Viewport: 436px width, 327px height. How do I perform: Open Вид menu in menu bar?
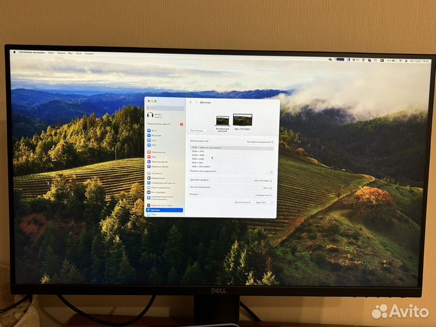[x=71, y=53]
